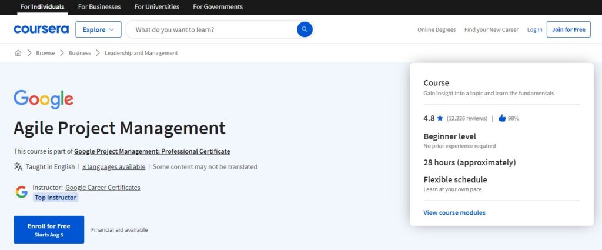602x250 pixels.
Task: Click Some content may not be translated
Action: coord(205,166)
